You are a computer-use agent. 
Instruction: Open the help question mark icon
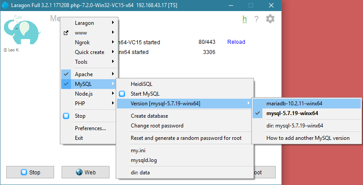(x=256, y=19)
